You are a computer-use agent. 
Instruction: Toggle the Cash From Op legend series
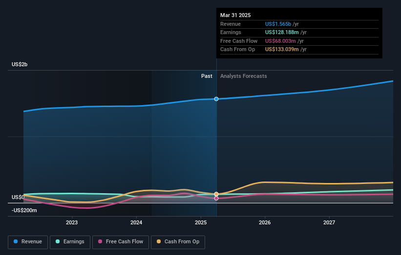[x=178, y=242]
